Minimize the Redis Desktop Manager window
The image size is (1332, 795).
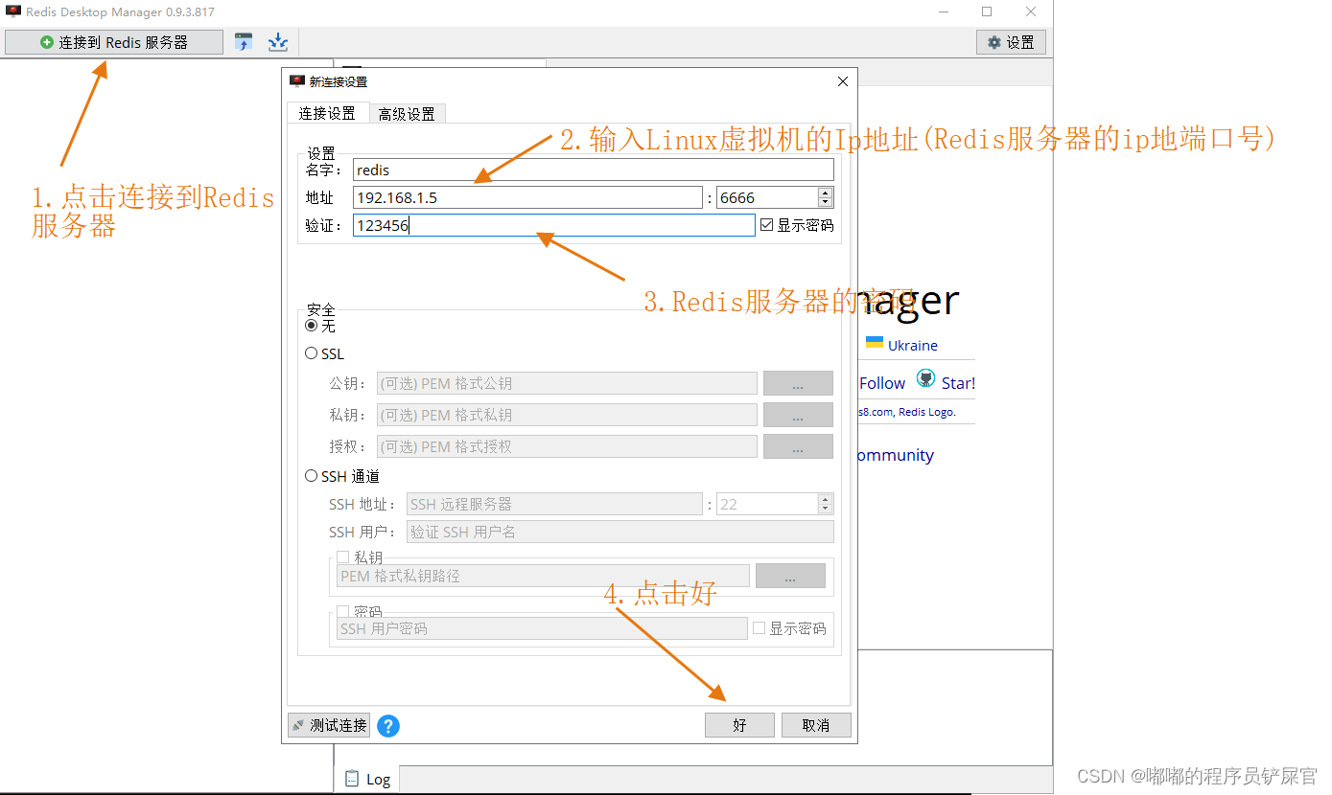pos(943,11)
